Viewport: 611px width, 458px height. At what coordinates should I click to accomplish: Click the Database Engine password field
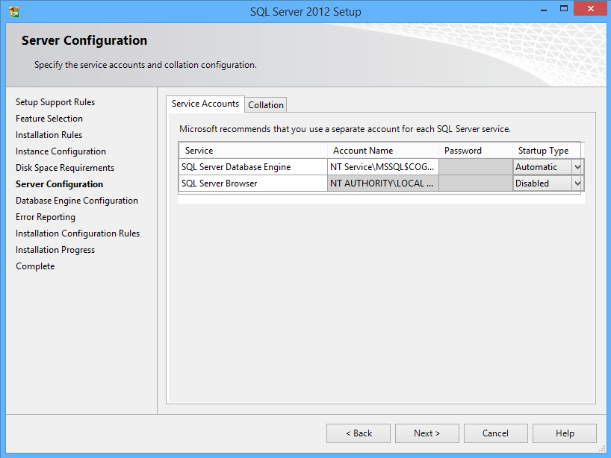476,167
